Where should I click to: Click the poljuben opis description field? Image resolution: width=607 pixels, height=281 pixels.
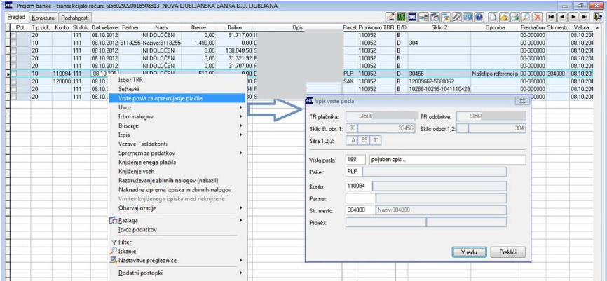point(447,160)
